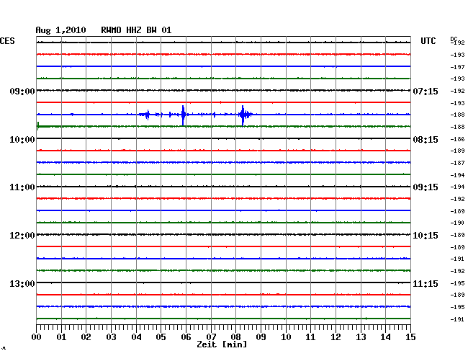Click the 04 minute axis tick label
Viewport: 468px width, 356px height.
pyautogui.click(x=136, y=337)
